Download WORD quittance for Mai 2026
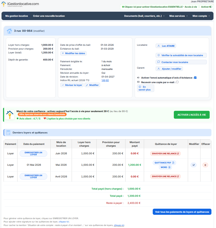 tap(165, 167)
